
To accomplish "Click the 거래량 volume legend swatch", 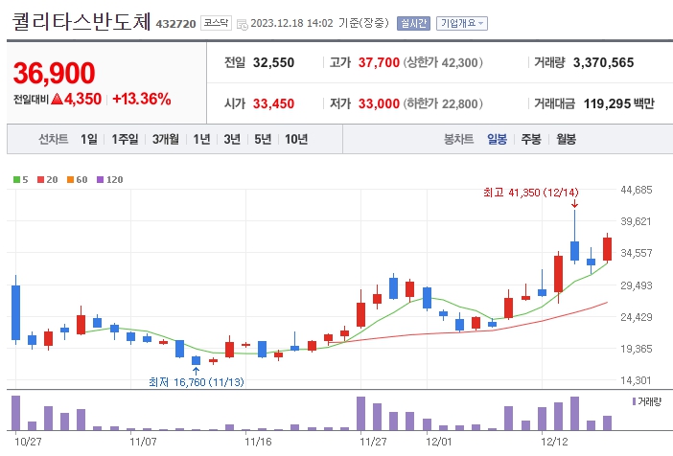I will 634,401.
